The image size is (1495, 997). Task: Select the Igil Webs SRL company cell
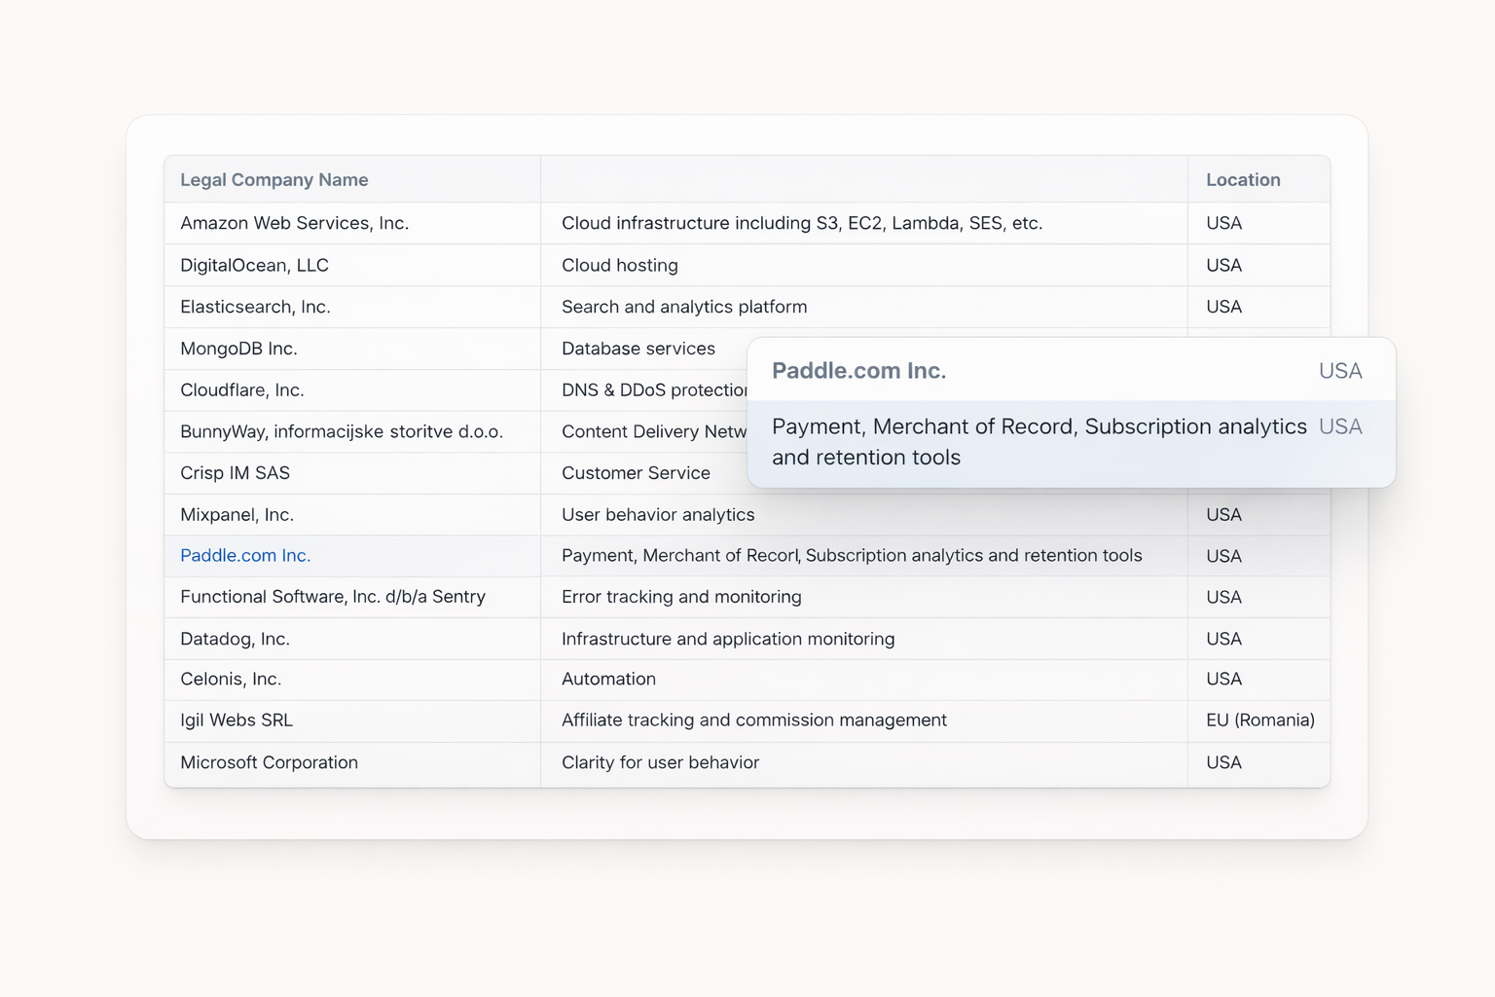237,720
